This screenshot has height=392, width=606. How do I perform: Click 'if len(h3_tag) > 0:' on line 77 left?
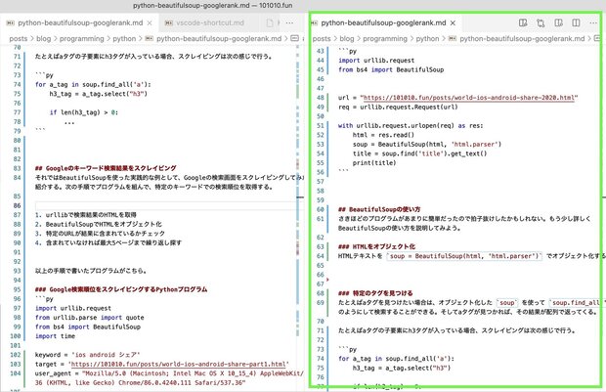point(84,112)
